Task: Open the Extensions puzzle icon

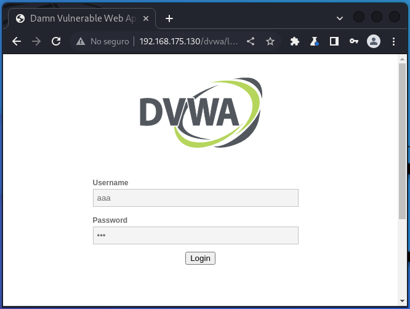Action: pos(295,41)
